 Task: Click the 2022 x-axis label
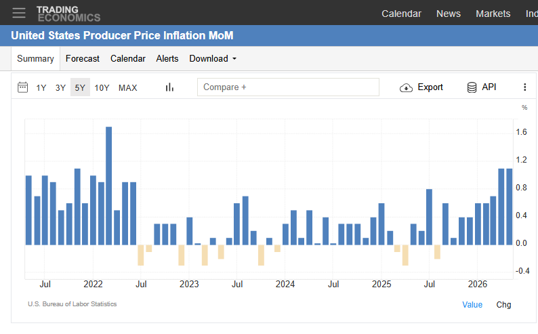(x=93, y=284)
